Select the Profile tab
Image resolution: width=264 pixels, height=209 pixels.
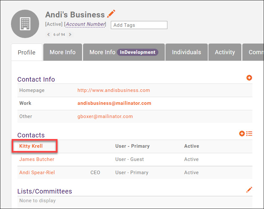click(26, 52)
